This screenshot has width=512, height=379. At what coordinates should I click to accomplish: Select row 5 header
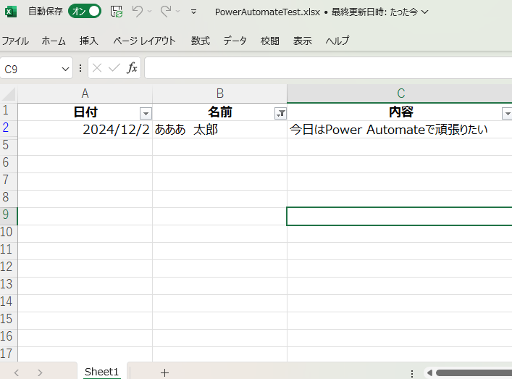9,145
